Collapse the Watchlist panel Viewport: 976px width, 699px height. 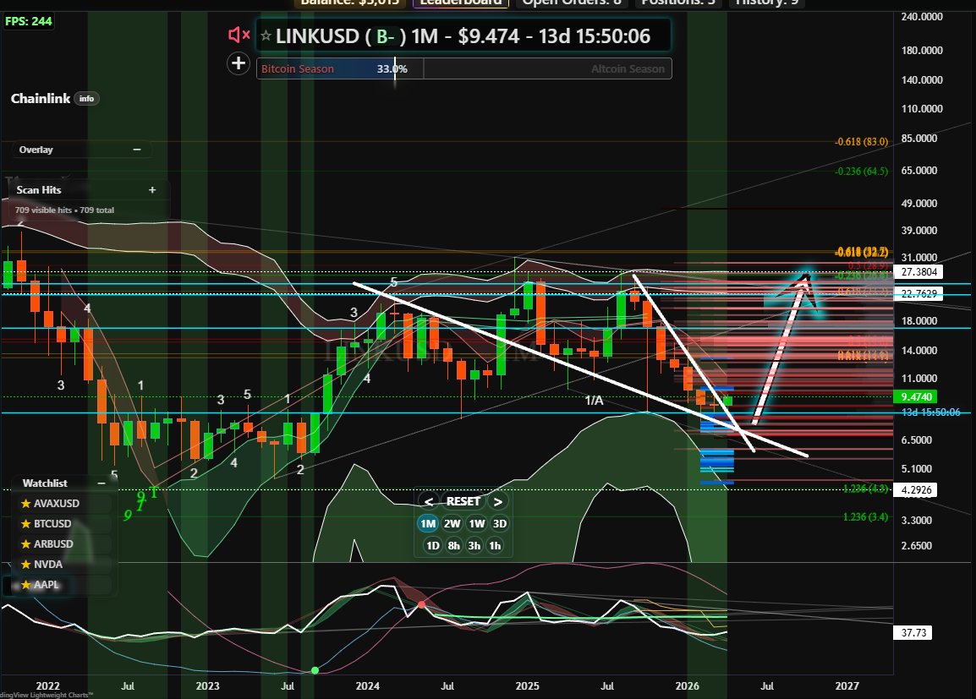click(101, 483)
